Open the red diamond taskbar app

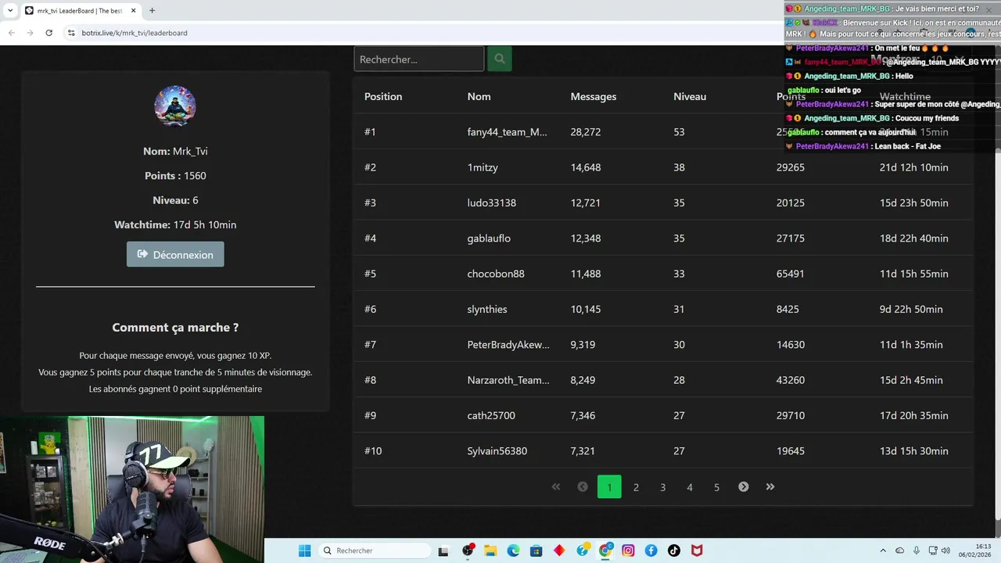(559, 550)
